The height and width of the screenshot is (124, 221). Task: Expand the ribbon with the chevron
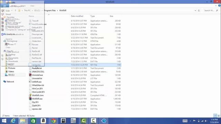pos(216,6)
